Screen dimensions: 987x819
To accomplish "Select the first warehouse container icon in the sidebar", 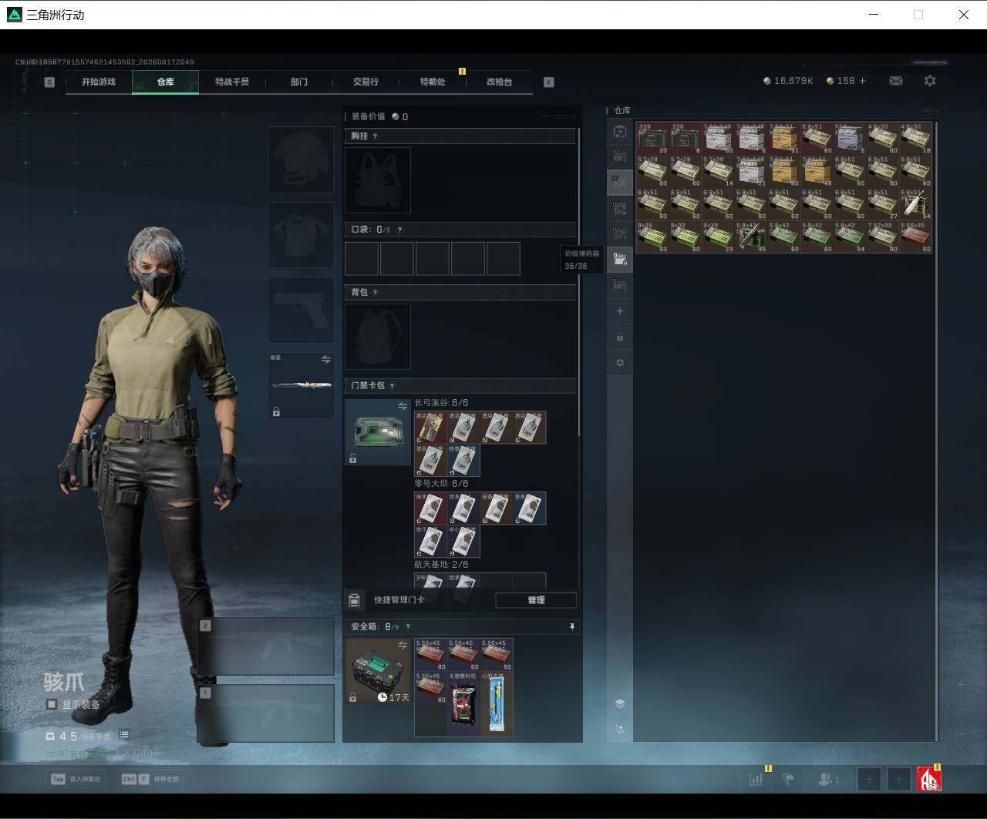I will (619, 132).
